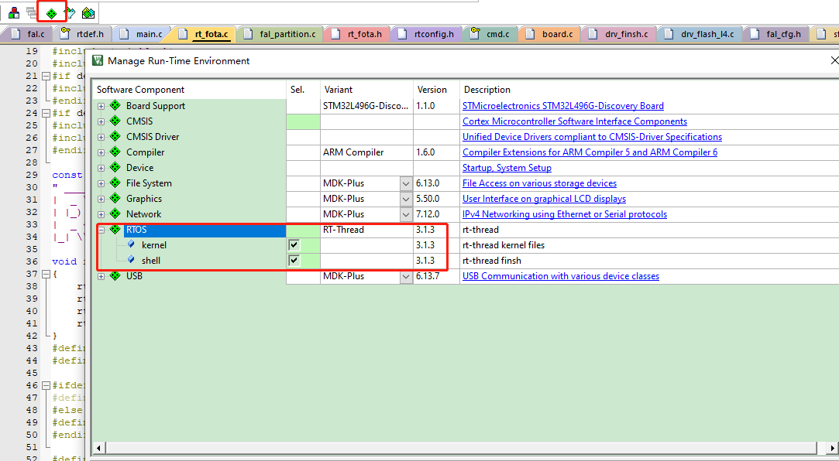Select the kernel tree row label

[x=154, y=245]
